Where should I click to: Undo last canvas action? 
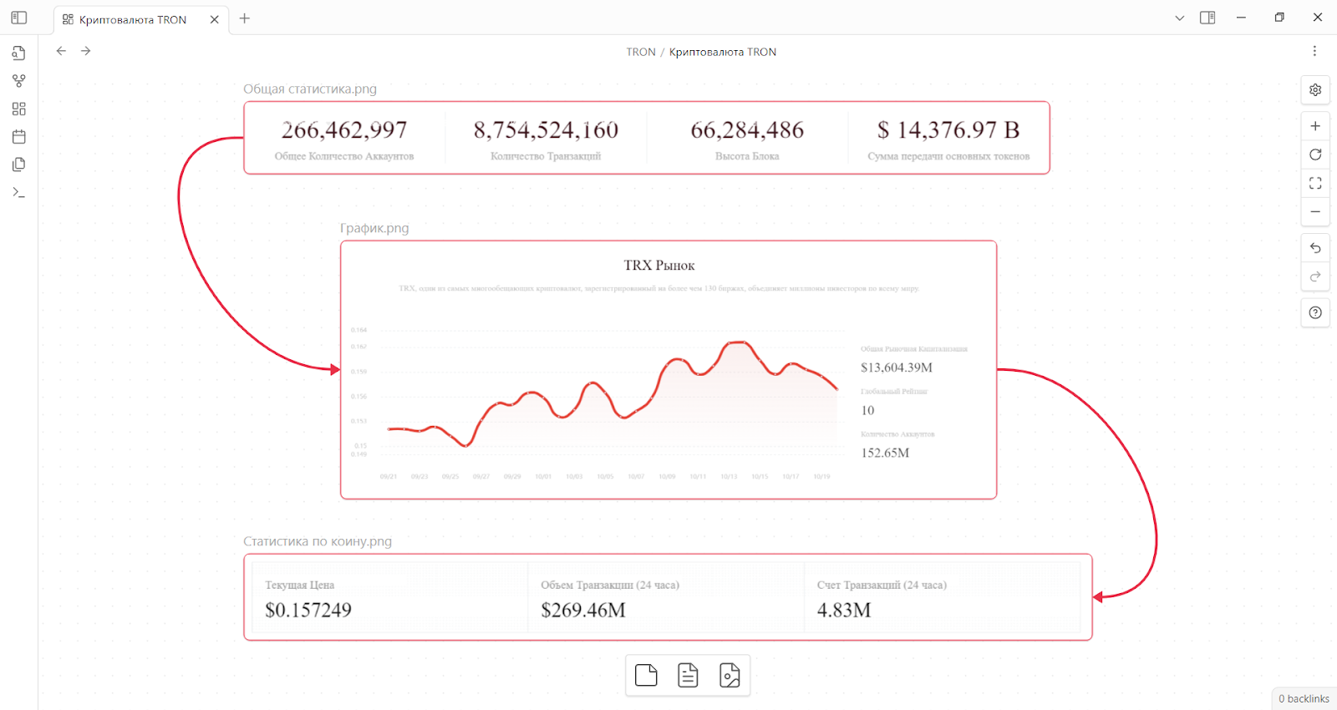click(1315, 248)
